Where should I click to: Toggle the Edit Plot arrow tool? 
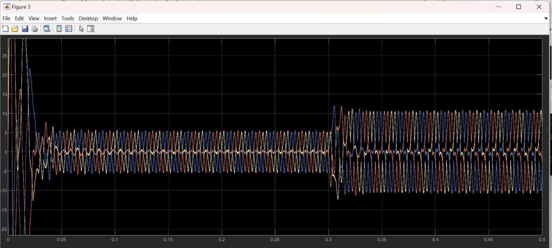81,29
